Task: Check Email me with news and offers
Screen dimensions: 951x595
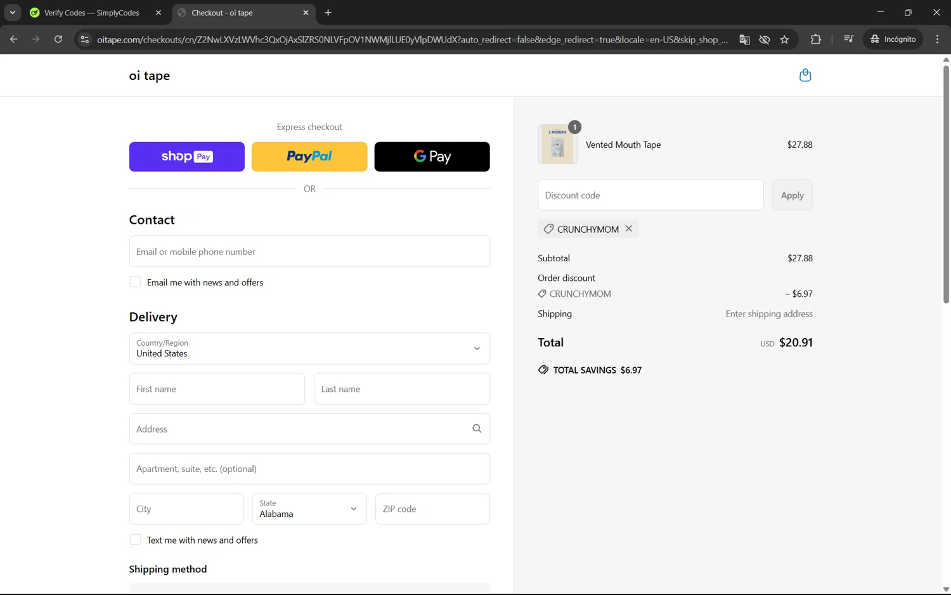Action: click(135, 282)
